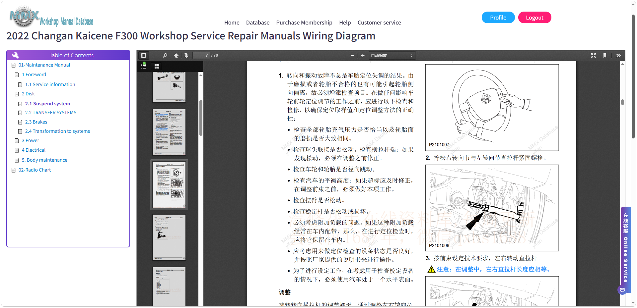637x308 pixels.
Task: Click the wrench icon in Table of Contents
Action: tap(15, 55)
